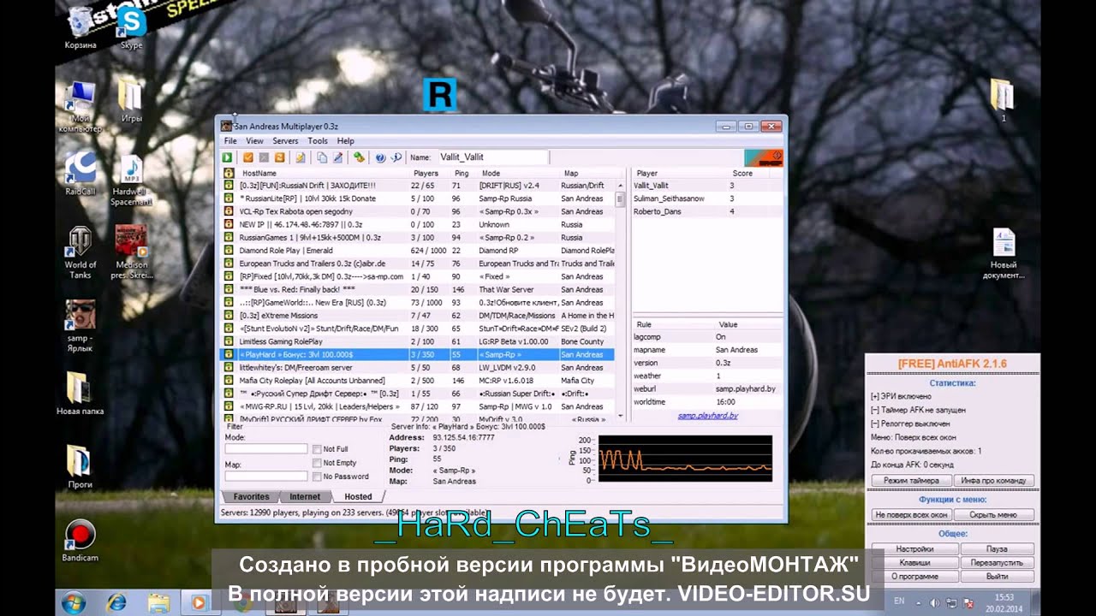Switch to the Internet tab
The image size is (1096, 616).
[305, 496]
